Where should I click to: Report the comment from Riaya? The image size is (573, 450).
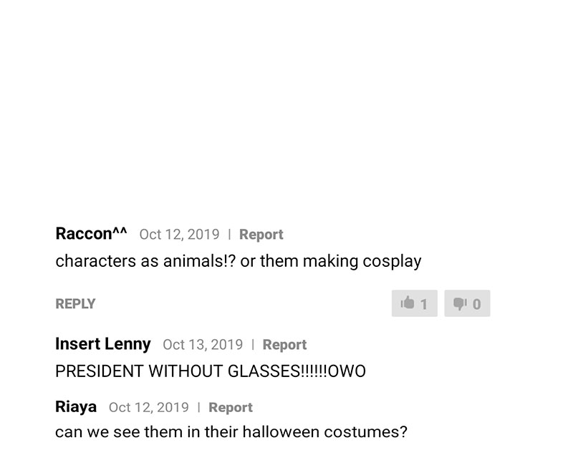click(x=231, y=408)
